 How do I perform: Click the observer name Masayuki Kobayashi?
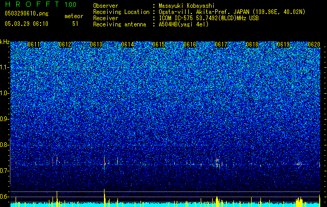187,6
